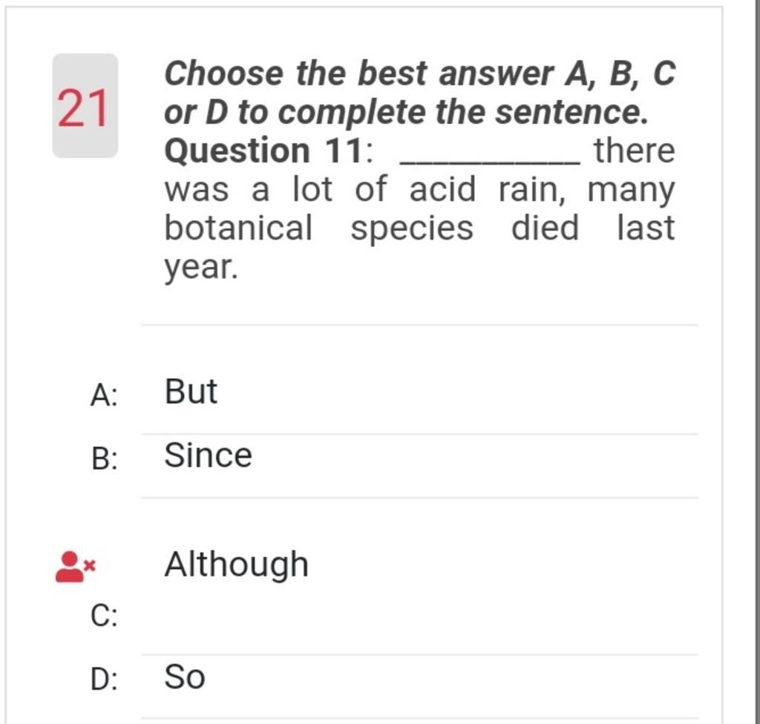The image size is (760, 724).
Task: Click the question number 21 badge
Action: coord(85,106)
